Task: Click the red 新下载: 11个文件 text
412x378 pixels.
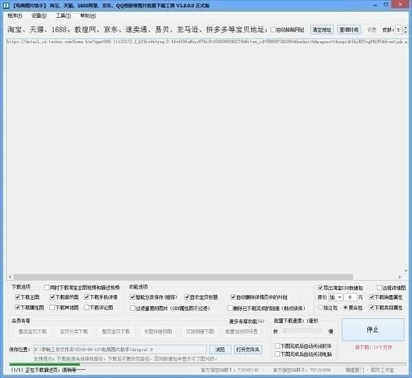Action: point(374,347)
